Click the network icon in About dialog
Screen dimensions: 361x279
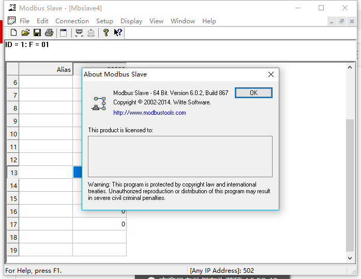point(99,103)
